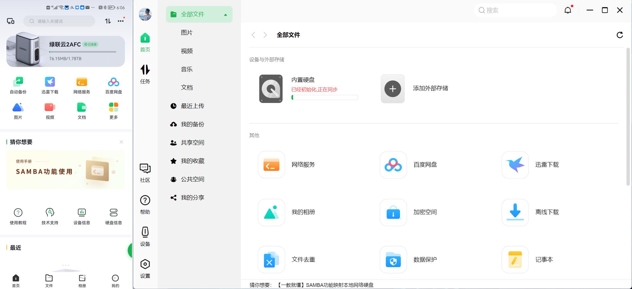Tap 百度网盘 in the phone panel

click(114, 85)
